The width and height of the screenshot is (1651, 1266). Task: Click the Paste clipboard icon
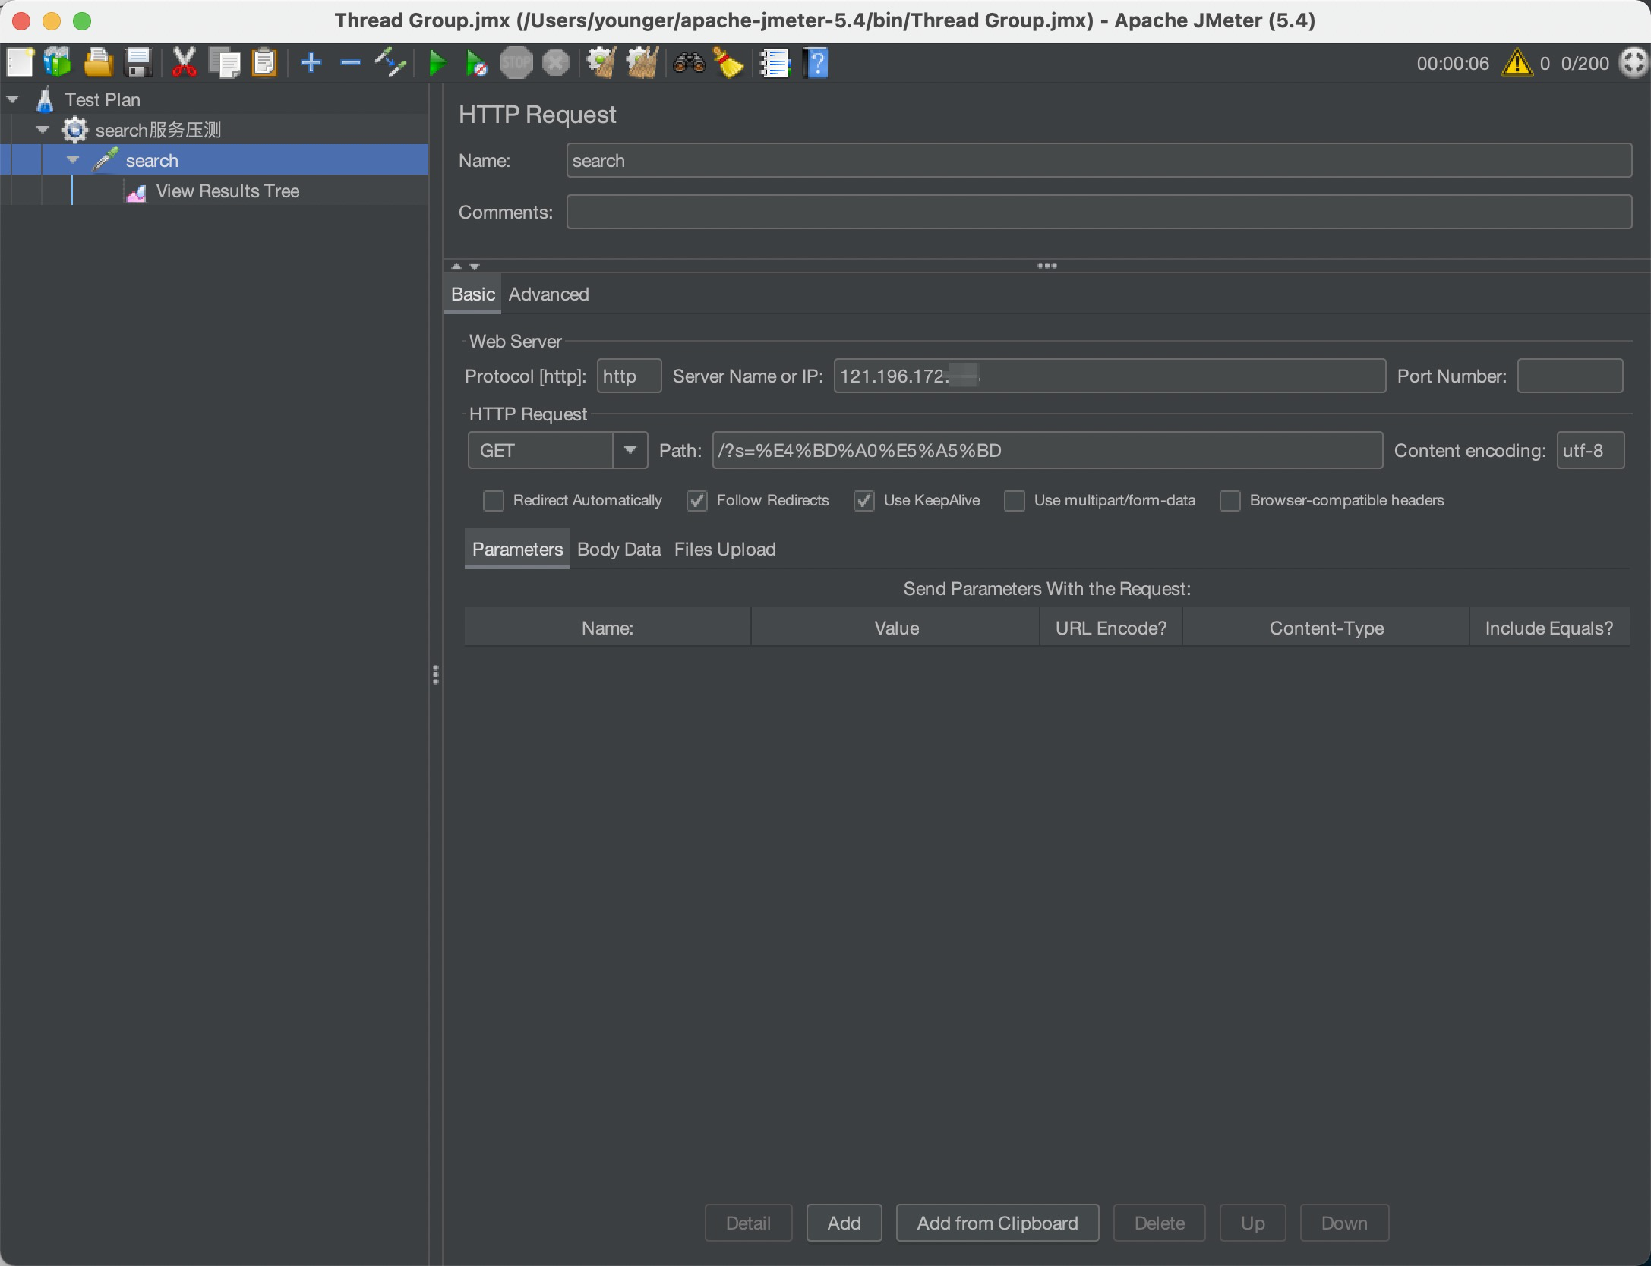264,63
